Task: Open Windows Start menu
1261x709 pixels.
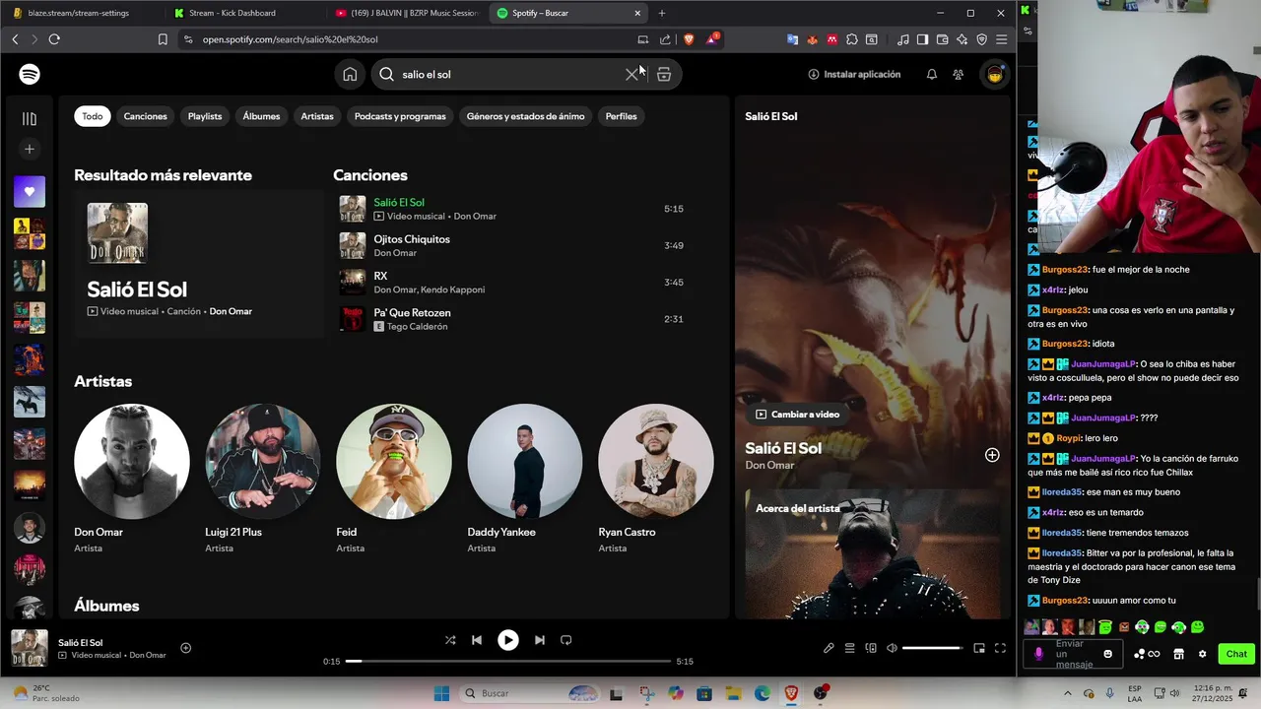Action: 441,693
